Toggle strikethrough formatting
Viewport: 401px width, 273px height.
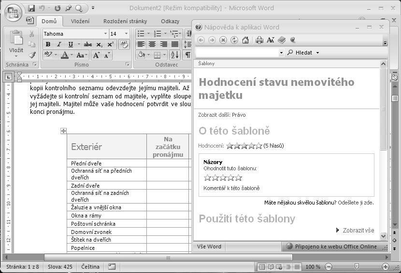tap(88, 44)
